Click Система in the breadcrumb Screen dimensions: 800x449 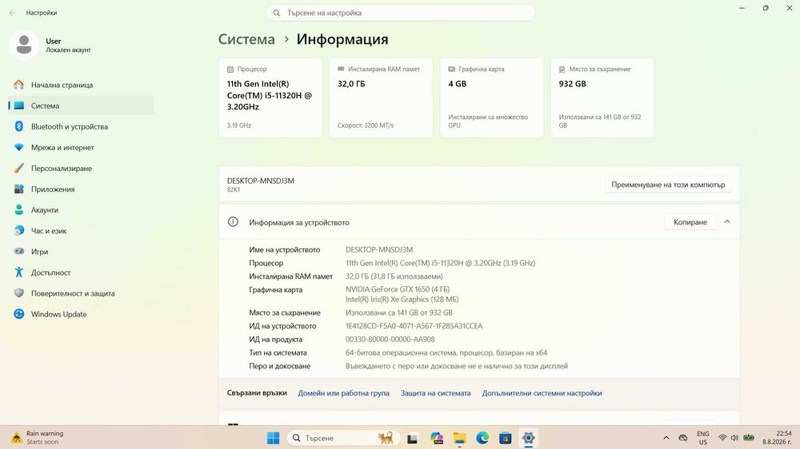click(x=246, y=39)
